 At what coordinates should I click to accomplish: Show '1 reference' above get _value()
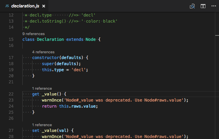pos(42,88)
